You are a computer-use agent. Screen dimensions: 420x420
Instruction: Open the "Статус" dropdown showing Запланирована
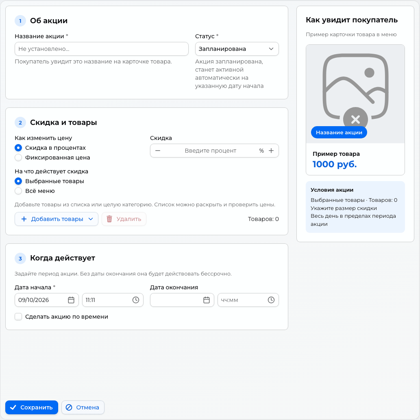(237, 49)
